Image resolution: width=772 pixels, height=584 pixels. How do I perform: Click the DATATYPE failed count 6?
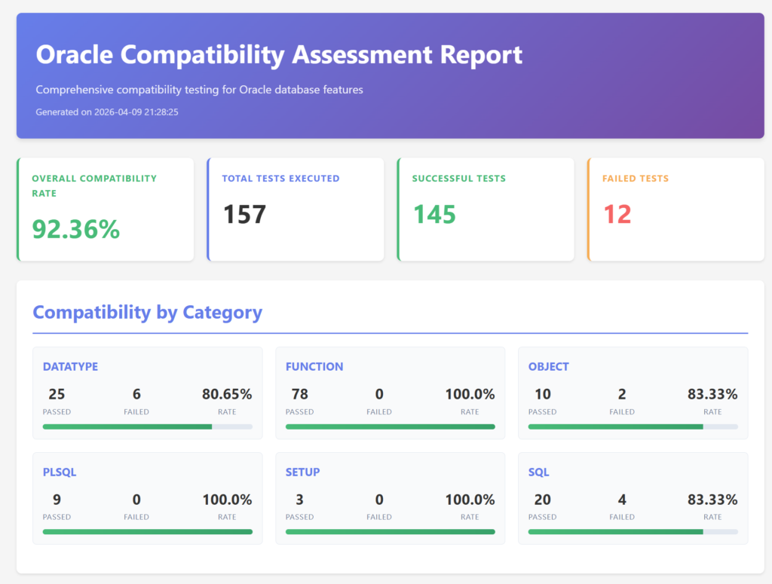coord(136,394)
